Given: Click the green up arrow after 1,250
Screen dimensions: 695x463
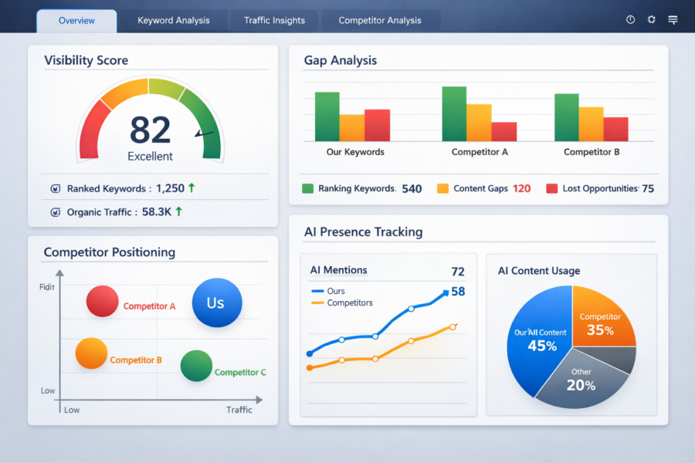Looking at the screenshot, I should click(192, 188).
